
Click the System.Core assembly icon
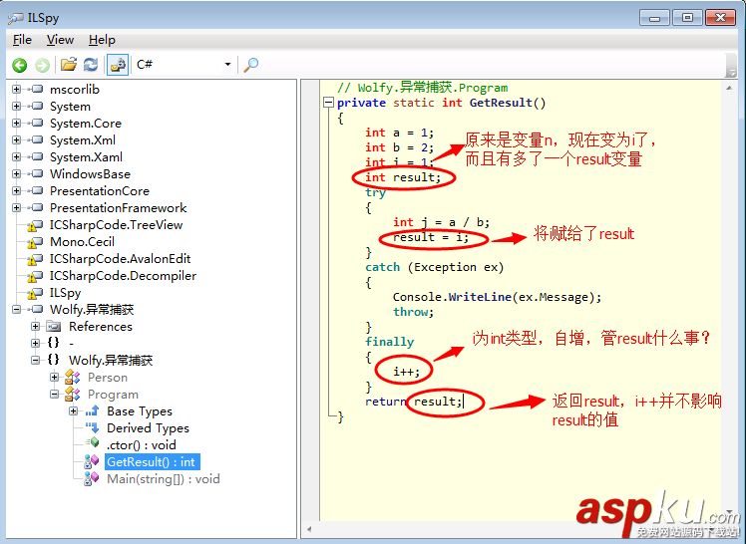(36, 124)
